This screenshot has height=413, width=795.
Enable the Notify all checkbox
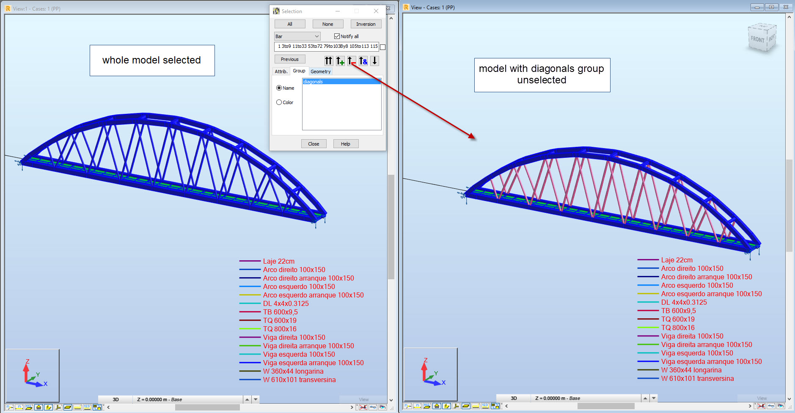coord(336,36)
